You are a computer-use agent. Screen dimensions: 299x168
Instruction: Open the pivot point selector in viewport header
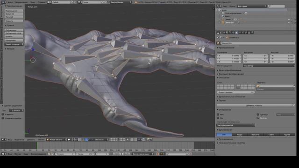click(75, 140)
